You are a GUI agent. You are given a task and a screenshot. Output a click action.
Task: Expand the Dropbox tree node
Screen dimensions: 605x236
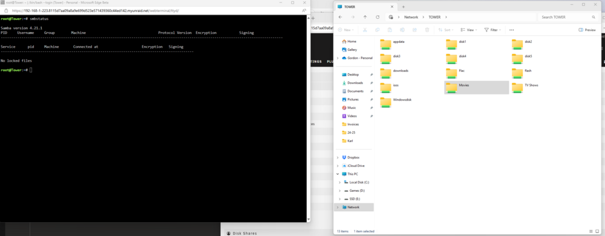338,157
